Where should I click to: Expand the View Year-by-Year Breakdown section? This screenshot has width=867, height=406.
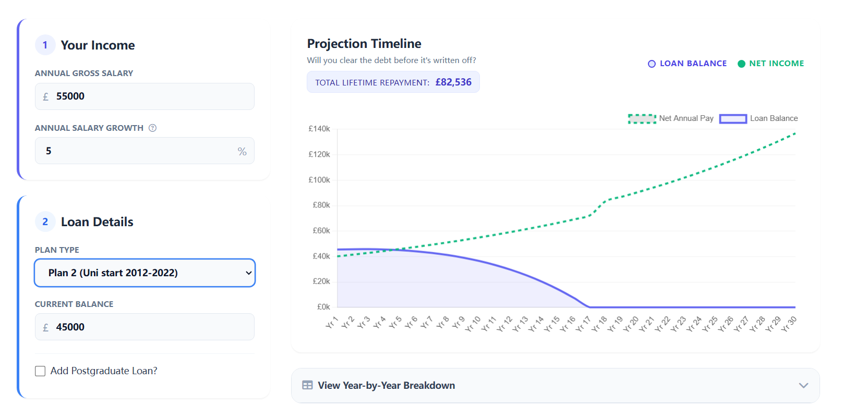tap(386, 385)
